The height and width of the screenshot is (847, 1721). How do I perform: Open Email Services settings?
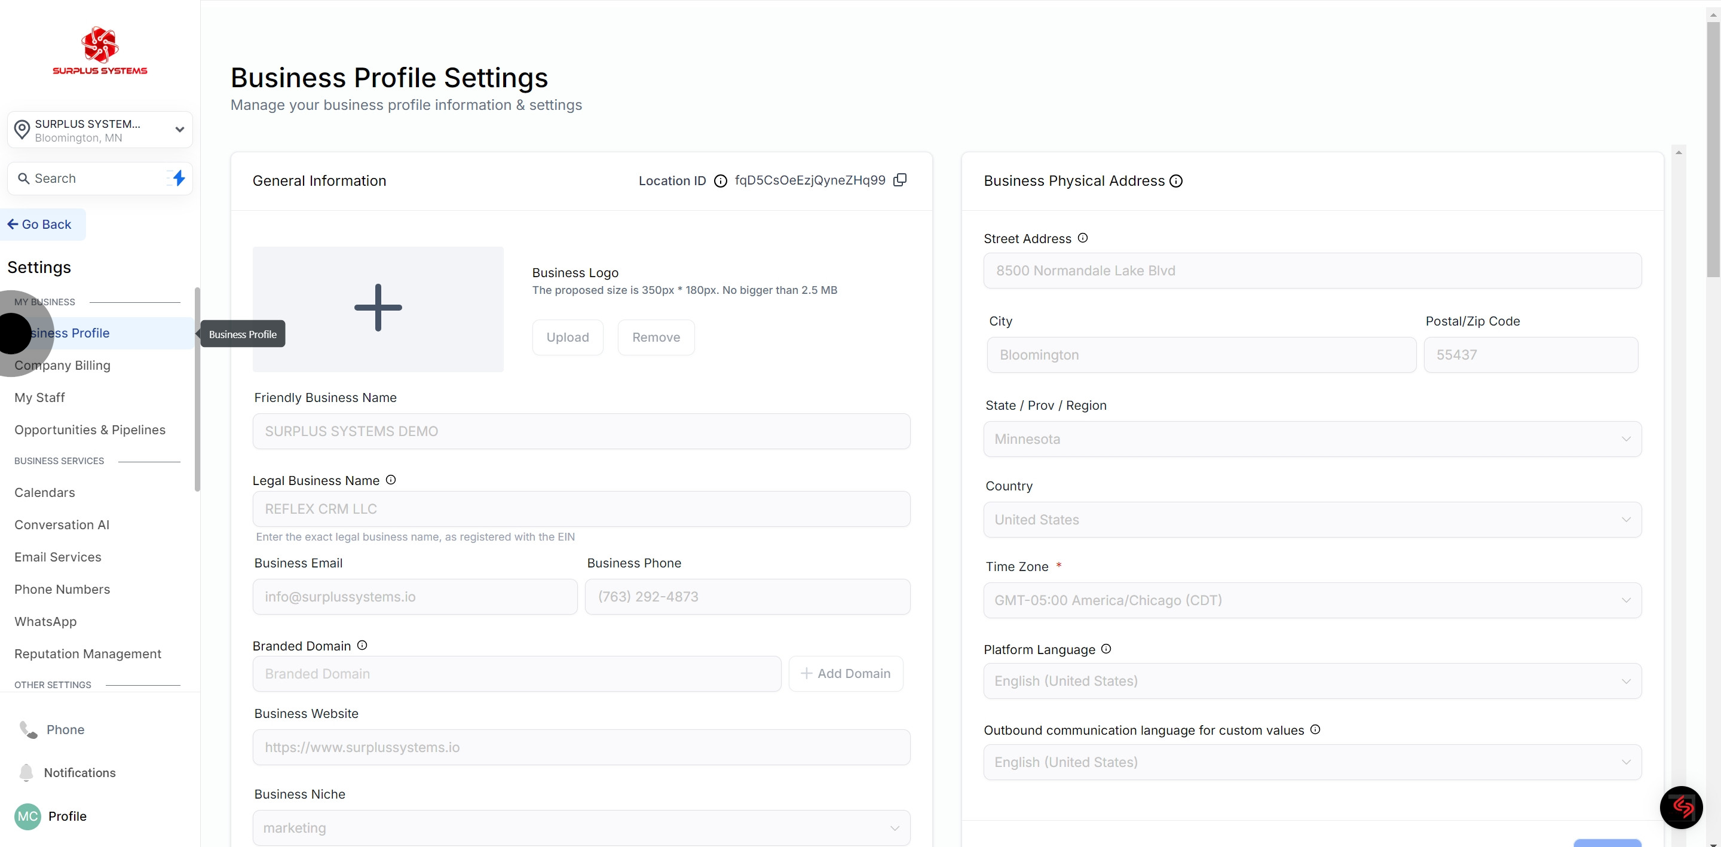[x=57, y=557]
